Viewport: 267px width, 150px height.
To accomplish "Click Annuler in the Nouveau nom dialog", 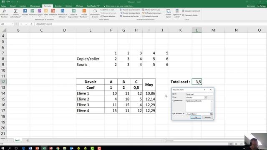I will click(207, 117).
